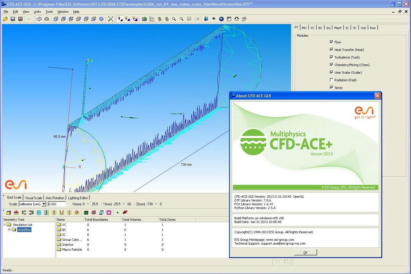411x274 pixels.
Task: Click the rotate arrow icon in toolbar
Action: 237,19
